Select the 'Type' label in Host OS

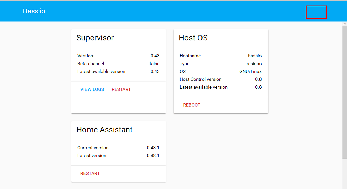coord(185,64)
